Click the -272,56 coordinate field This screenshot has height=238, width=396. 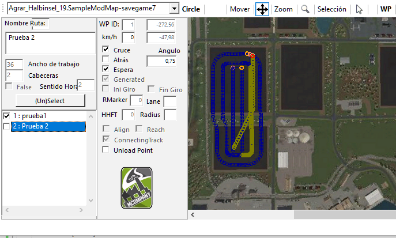(x=161, y=25)
